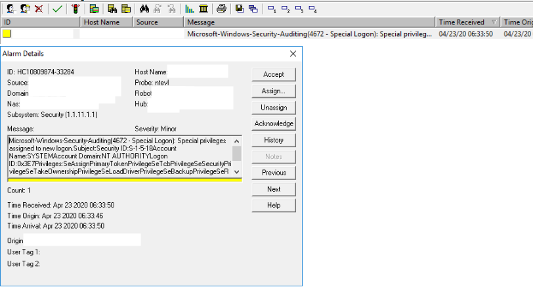Select the filter preset 4 icon
533x287 pixels.
point(312,9)
